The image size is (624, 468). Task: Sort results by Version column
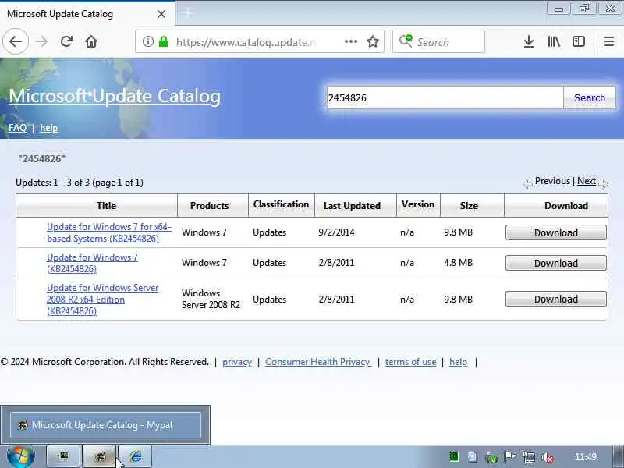418,204
